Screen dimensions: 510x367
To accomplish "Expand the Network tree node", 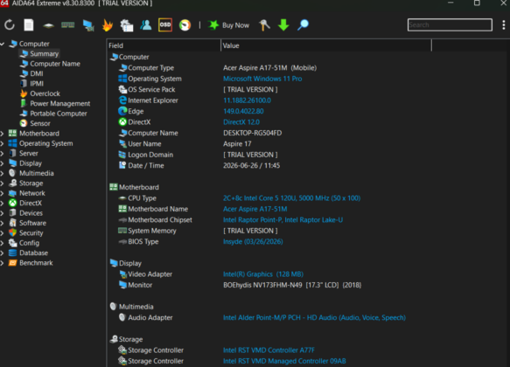I will click(2, 193).
